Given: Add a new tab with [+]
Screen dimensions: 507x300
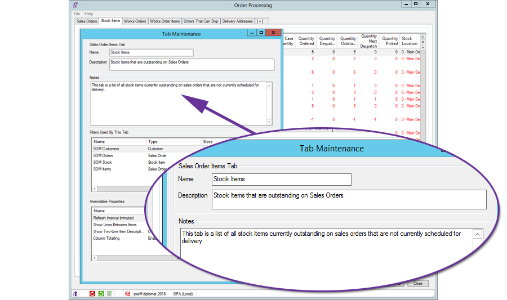Looking at the screenshot, I should click(x=260, y=21).
